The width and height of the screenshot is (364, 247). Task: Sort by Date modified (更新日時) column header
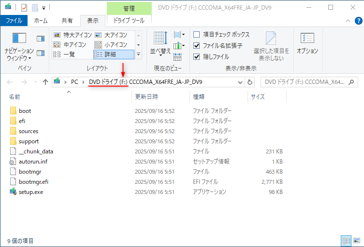point(146,97)
